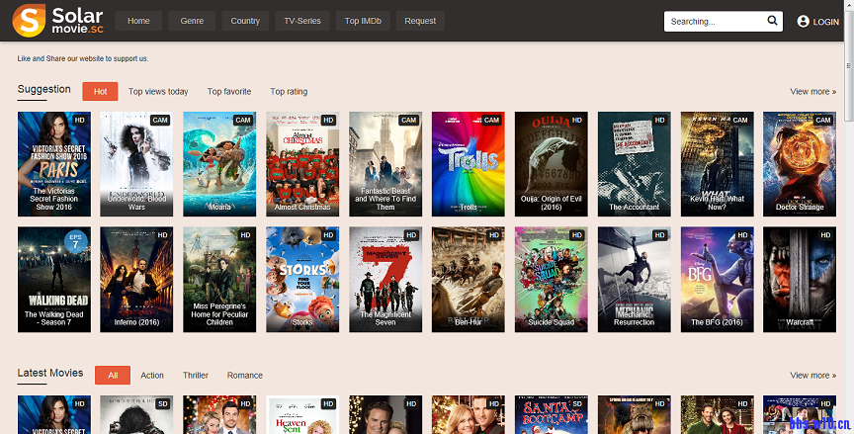Click View more for Latest Movies
The width and height of the screenshot is (854, 434).
(x=813, y=376)
